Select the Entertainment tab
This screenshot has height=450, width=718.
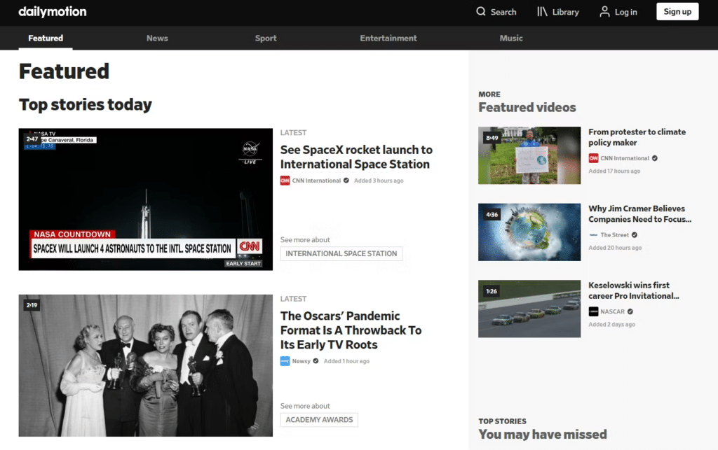pos(388,38)
